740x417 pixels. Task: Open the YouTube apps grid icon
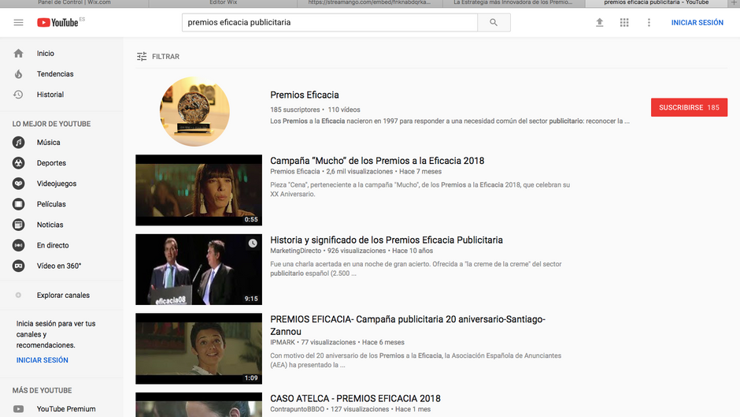pyautogui.click(x=624, y=22)
